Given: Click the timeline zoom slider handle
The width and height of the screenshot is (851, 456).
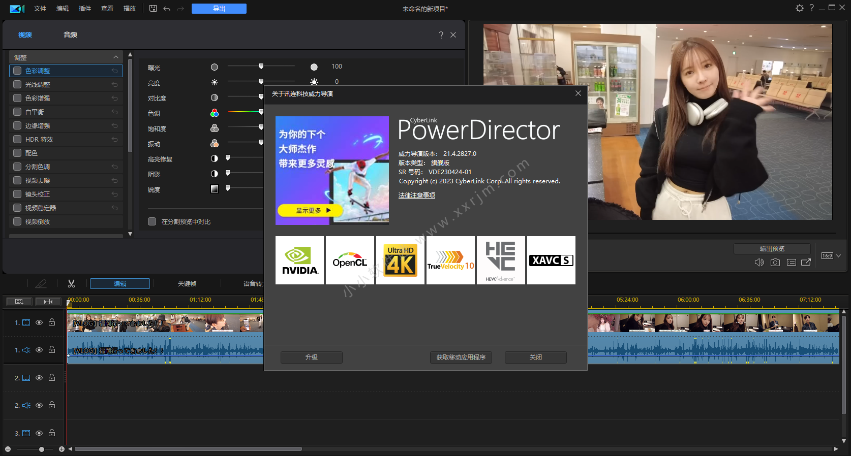Looking at the screenshot, I should [42, 449].
